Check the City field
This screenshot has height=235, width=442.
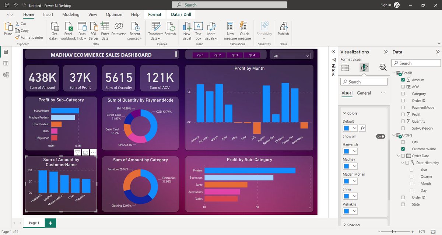click(403, 142)
